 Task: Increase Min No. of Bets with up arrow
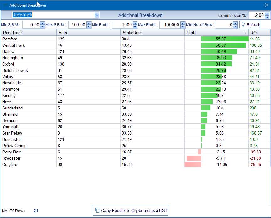pos(235,23)
